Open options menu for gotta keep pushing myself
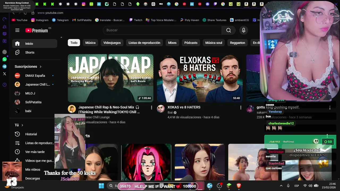The image size is (340, 191). click(x=330, y=107)
